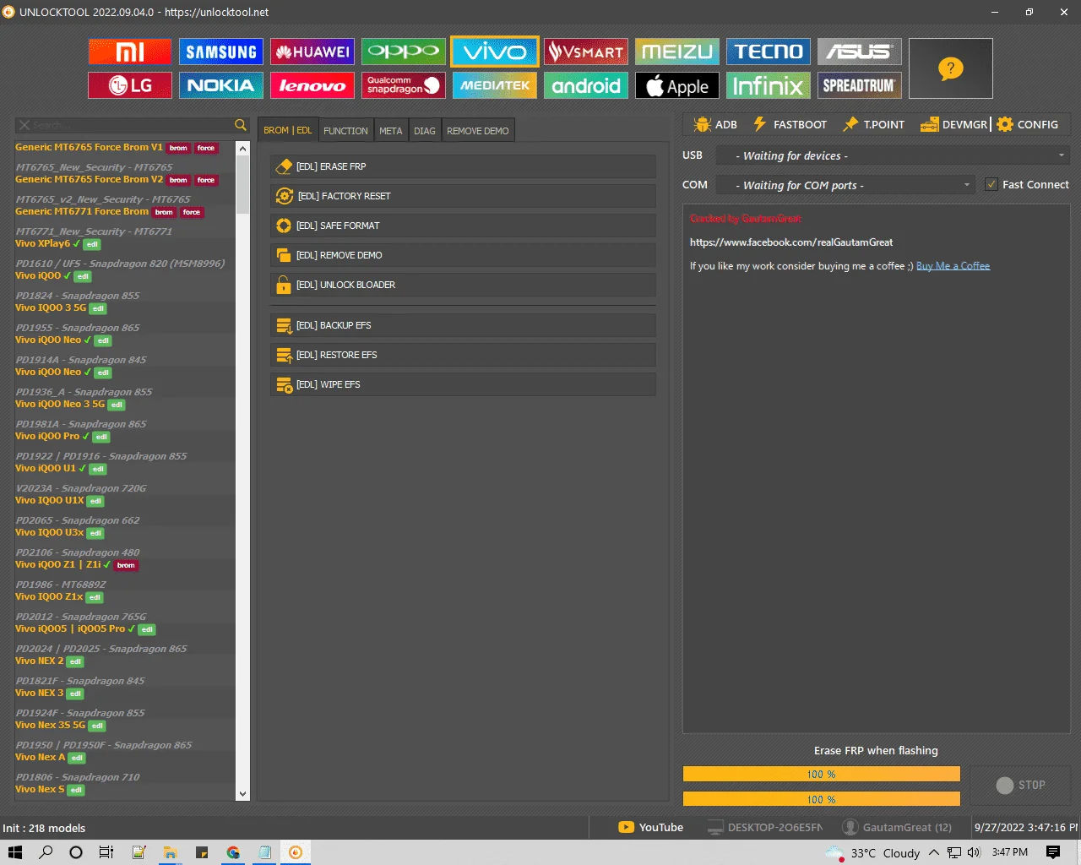Toggle the Fast Connect checkbox
The height and width of the screenshot is (865, 1081).
[991, 184]
